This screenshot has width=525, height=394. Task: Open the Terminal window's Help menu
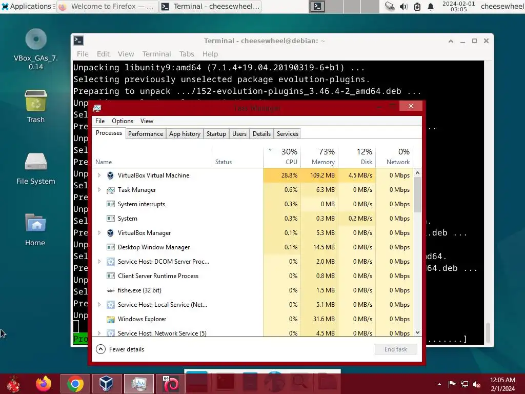(x=210, y=54)
